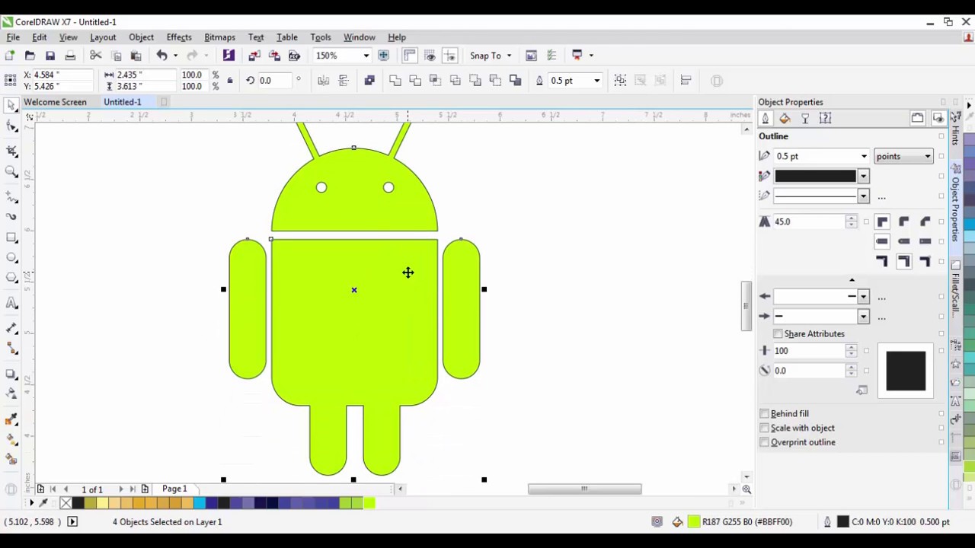The width and height of the screenshot is (975, 548).
Task: Select the Ellipse tool in the toolbox
Action: (11, 258)
